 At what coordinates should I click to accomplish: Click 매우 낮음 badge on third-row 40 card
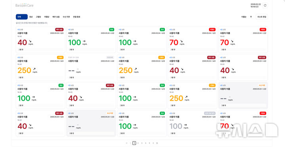(110, 85)
